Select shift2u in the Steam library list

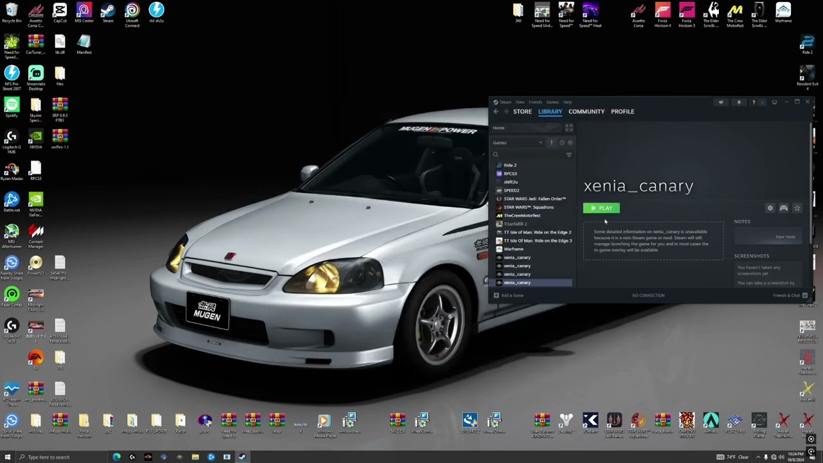click(x=533, y=182)
